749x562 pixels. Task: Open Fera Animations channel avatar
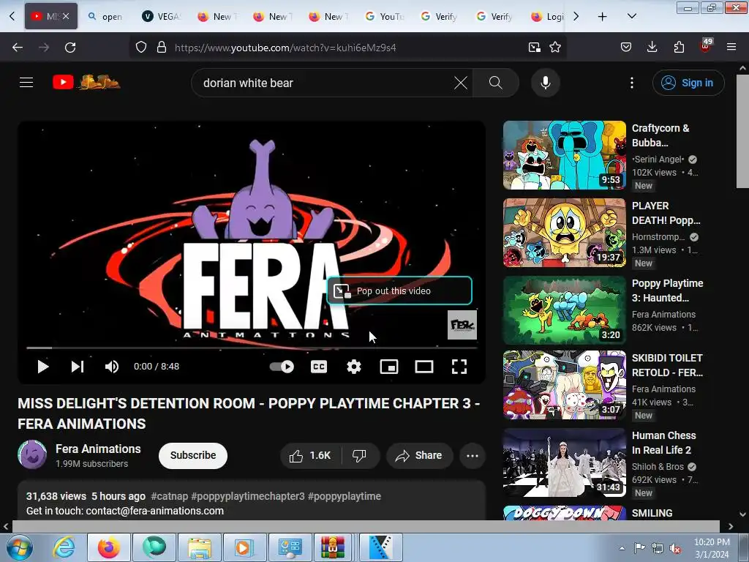[32, 454]
